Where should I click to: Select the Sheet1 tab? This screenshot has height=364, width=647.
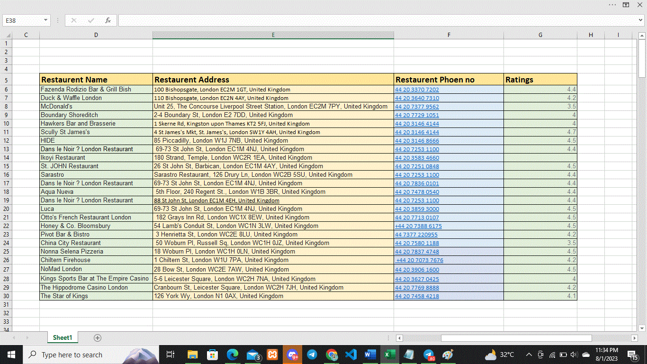point(62,337)
